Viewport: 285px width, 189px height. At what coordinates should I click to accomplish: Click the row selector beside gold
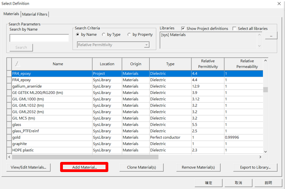9,137
